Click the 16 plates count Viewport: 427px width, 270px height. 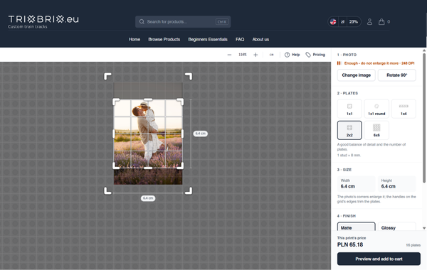(x=413, y=245)
